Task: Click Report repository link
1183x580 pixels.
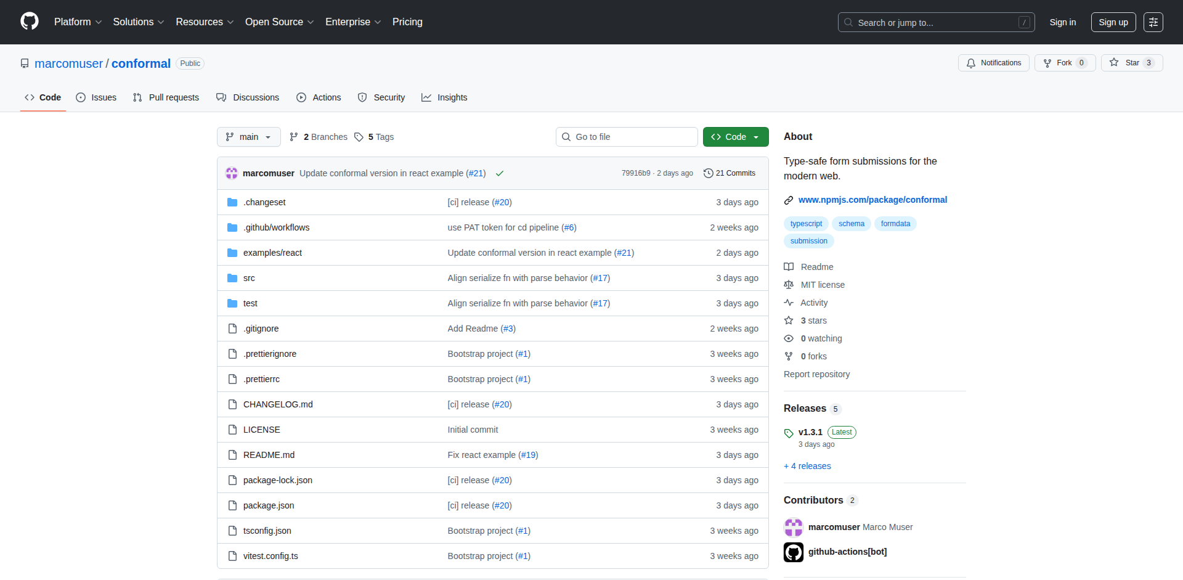Action: [816, 374]
